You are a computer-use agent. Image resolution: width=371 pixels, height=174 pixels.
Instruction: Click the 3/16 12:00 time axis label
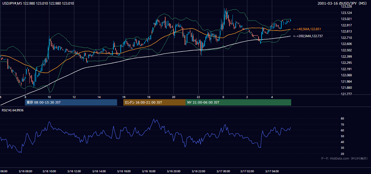(x=74, y=171)
